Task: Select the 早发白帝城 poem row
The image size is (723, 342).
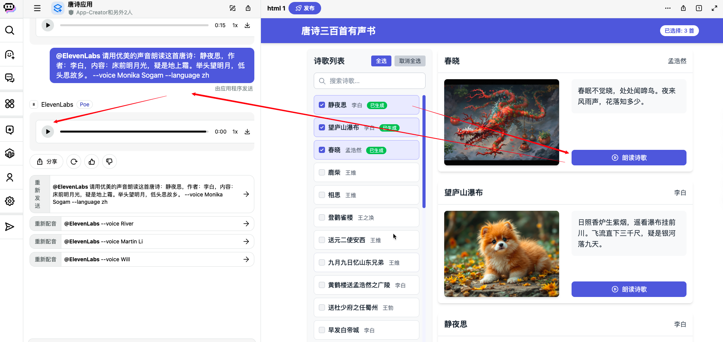Action: click(367, 330)
